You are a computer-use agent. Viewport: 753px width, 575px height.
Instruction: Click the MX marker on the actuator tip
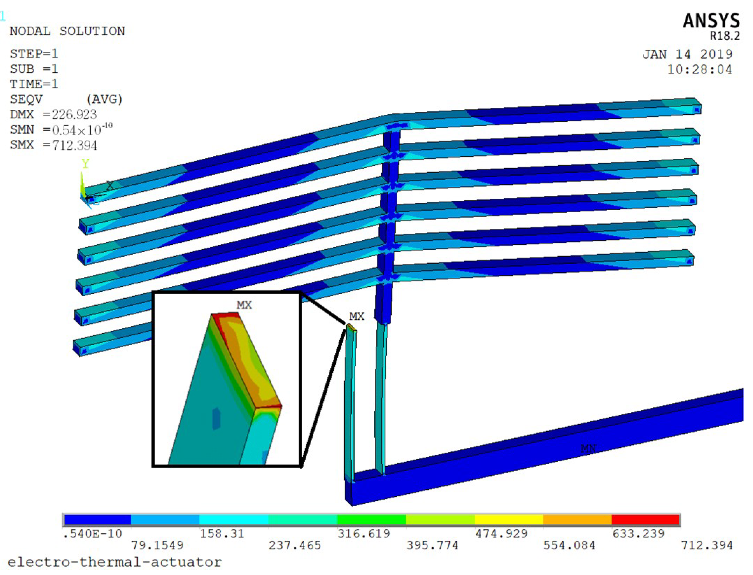[x=356, y=316]
